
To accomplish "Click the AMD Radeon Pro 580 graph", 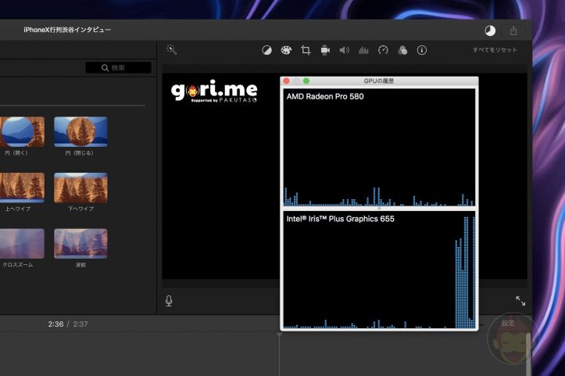I will point(379,148).
